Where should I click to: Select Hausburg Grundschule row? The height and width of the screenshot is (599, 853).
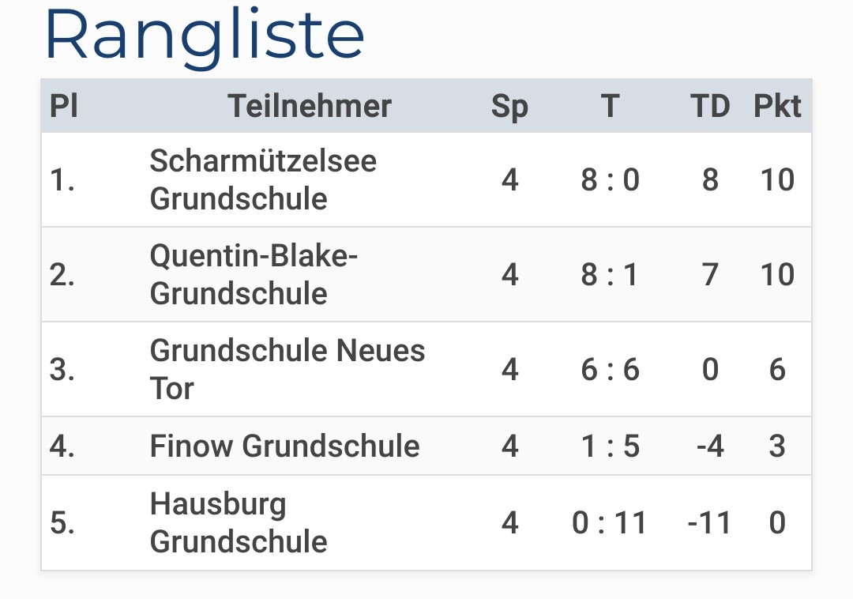[426, 523]
